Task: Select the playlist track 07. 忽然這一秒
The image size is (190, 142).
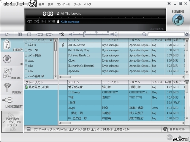Action: click(x=122, y=118)
